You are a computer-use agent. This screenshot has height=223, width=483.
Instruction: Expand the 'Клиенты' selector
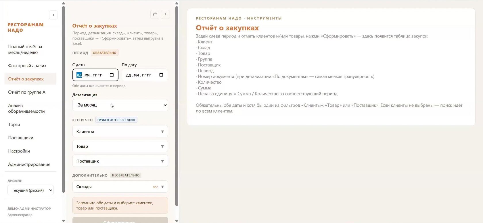pos(120,132)
